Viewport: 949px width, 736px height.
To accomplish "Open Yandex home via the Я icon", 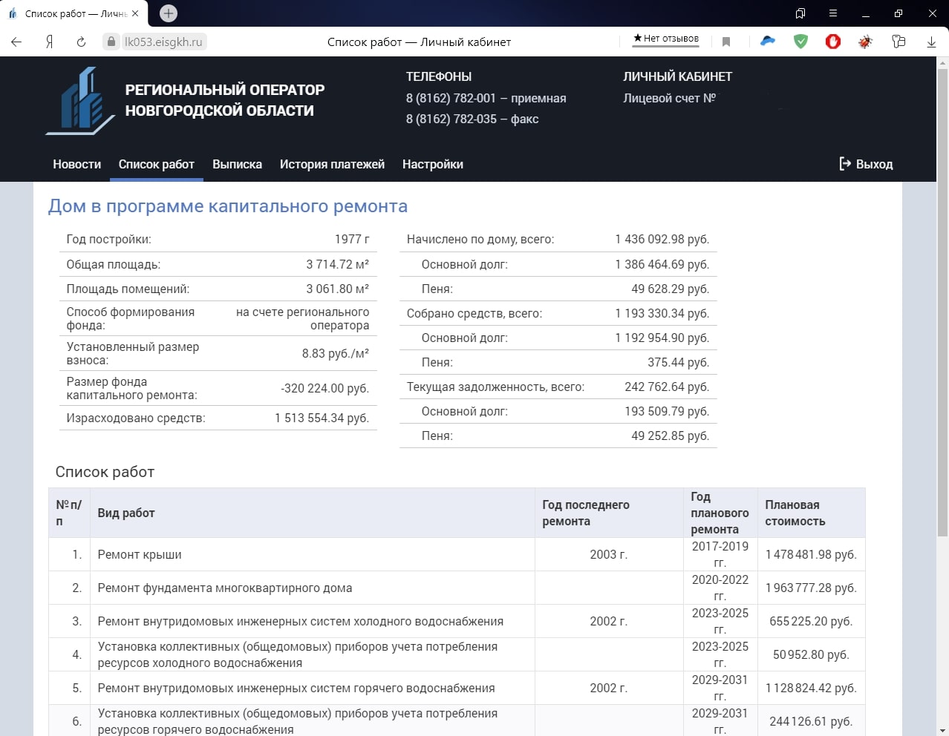I will pos(49,42).
